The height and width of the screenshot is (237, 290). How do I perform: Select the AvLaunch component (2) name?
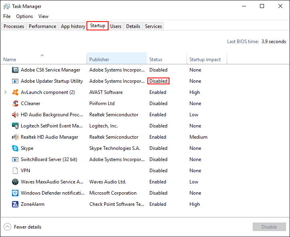[48, 92]
